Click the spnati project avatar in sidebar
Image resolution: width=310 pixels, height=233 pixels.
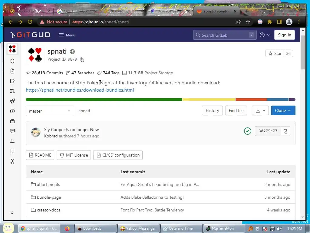click(x=12, y=49)
